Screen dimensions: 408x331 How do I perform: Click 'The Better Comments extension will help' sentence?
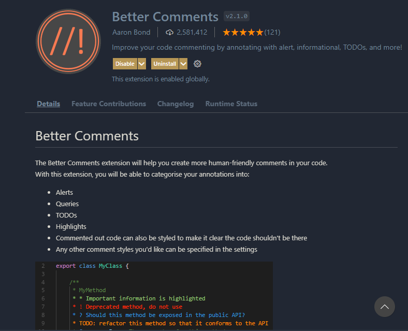tap(181, 163)
